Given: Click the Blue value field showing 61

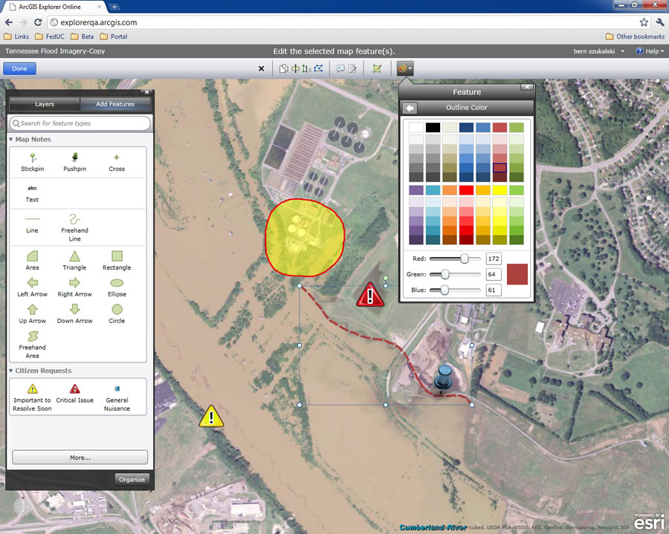Looking at the screenshot, I should pyautogui.click(x=494, y=290).
